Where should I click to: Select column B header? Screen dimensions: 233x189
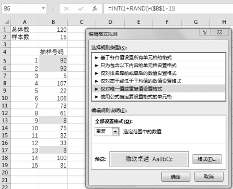point(53,22)
